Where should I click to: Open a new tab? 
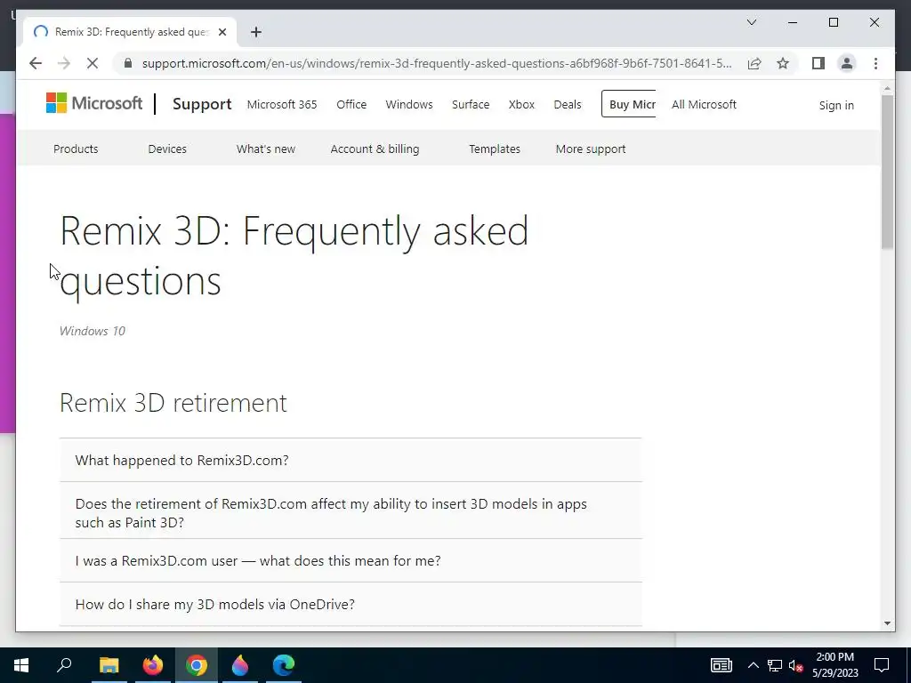tap(255, 32)
